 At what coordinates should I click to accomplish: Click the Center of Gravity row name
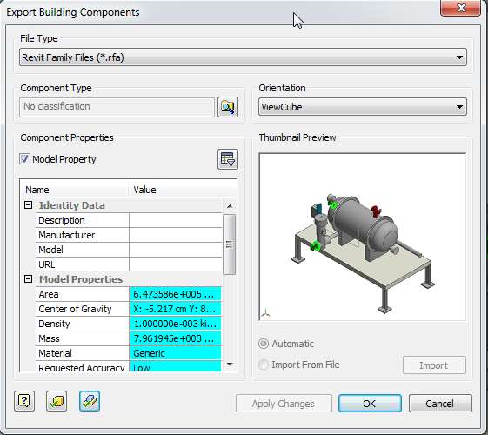click(x=75, y=309)
